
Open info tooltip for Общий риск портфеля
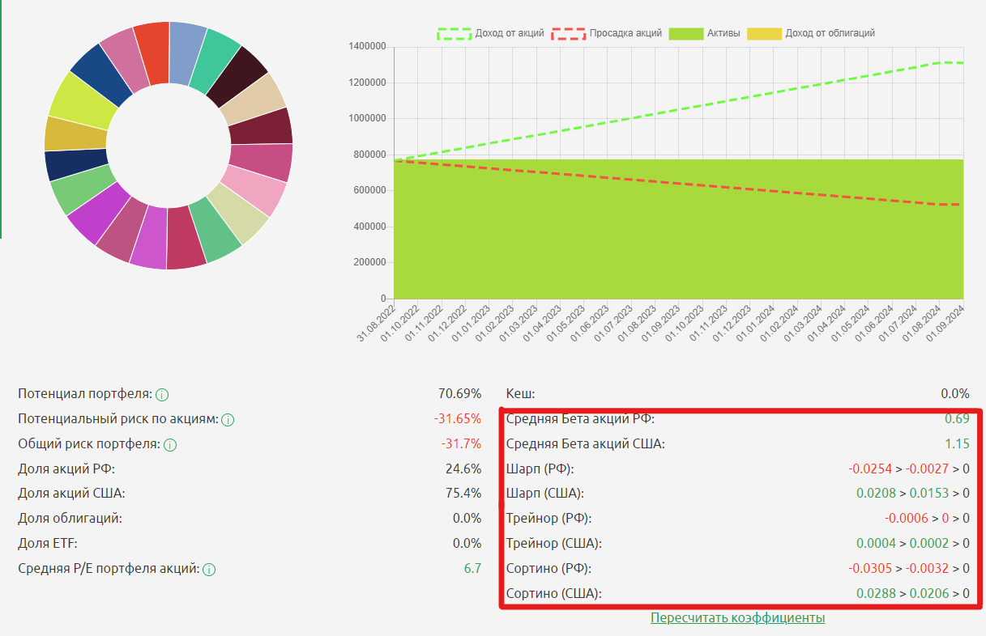(169, 445)
